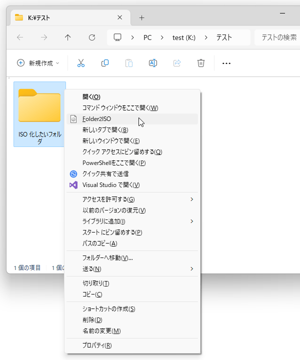Image resolution: width=300 pixels, height=360 pixels.
Task: Select クイック共有で送信 menu entry
Action: pos(132,174)
